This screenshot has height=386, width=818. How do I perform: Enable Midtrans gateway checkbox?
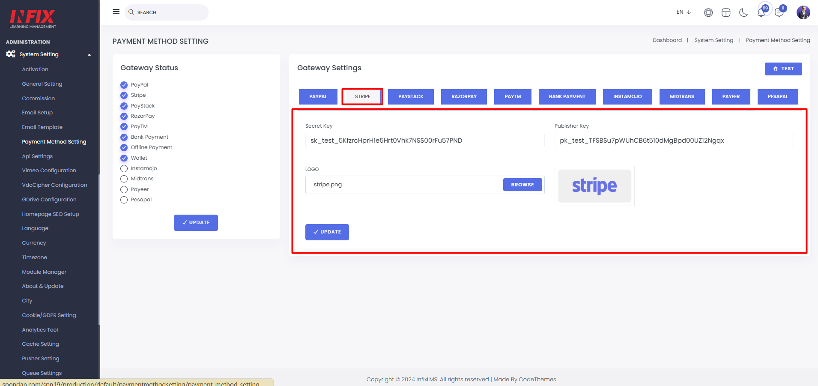(124, 179)
